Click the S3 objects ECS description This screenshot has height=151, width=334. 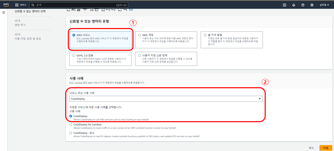click(137, 136)
